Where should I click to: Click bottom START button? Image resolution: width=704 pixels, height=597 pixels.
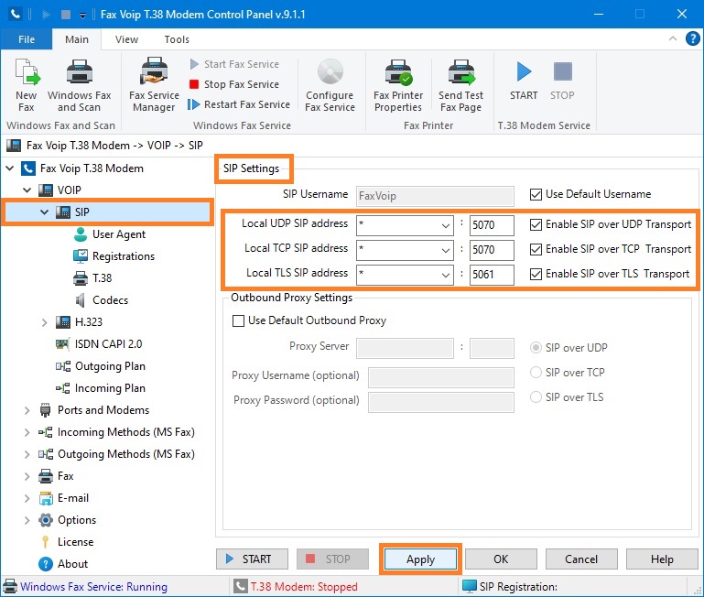coord(252,559)
